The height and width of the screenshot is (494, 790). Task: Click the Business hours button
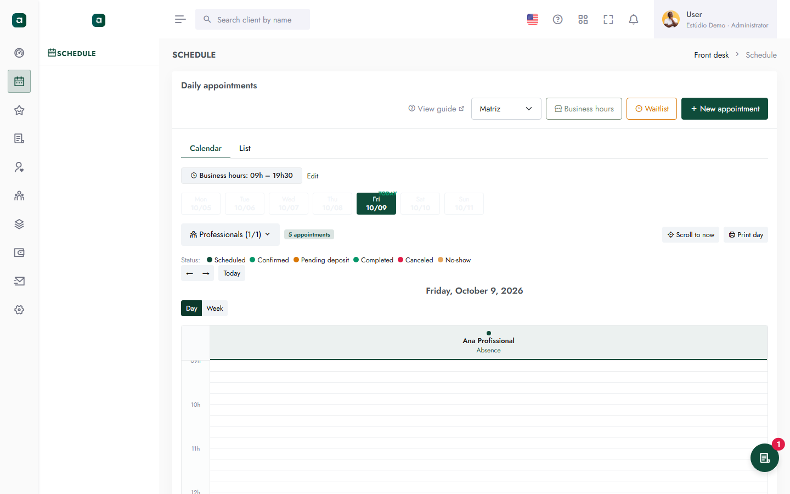584,109
